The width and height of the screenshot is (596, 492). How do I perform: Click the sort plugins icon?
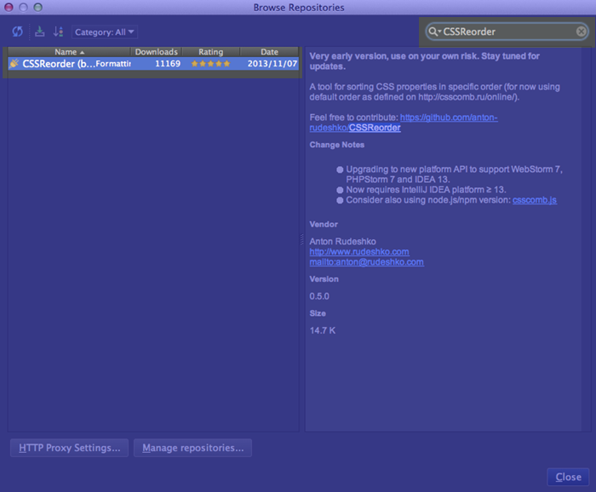(x=58, y=31)
